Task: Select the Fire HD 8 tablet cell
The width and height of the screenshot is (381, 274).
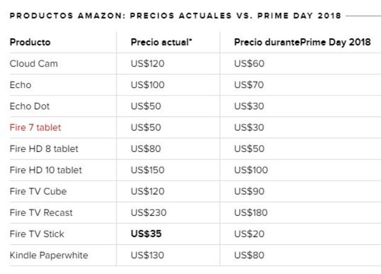Action: point(44,149)
